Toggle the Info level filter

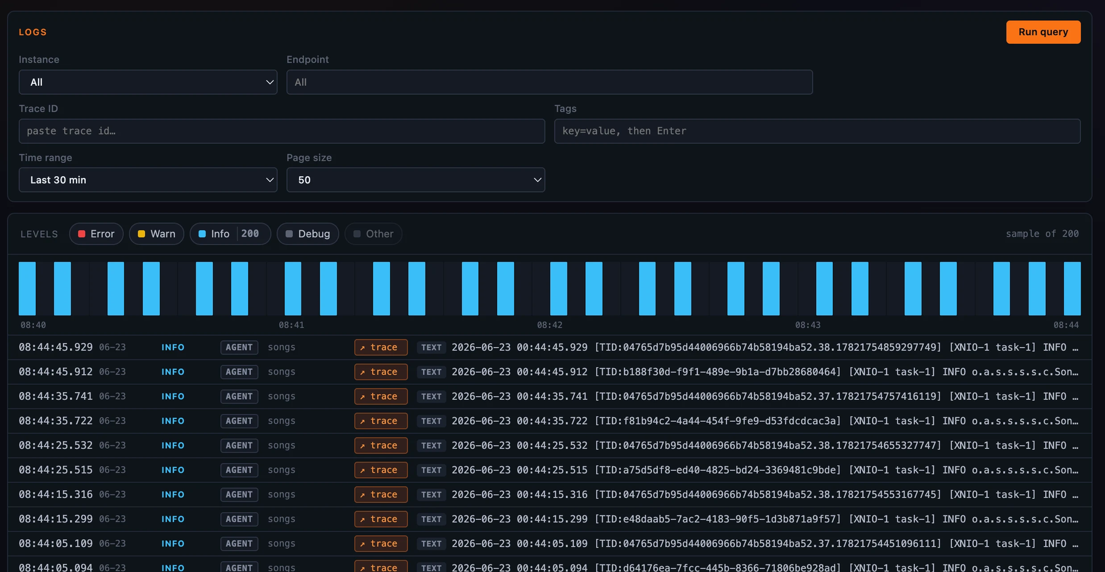230,234
